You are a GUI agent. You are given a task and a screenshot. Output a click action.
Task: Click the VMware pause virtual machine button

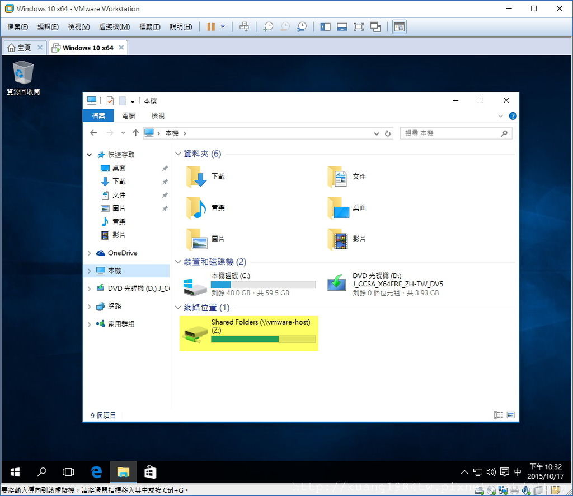point(211,27)
